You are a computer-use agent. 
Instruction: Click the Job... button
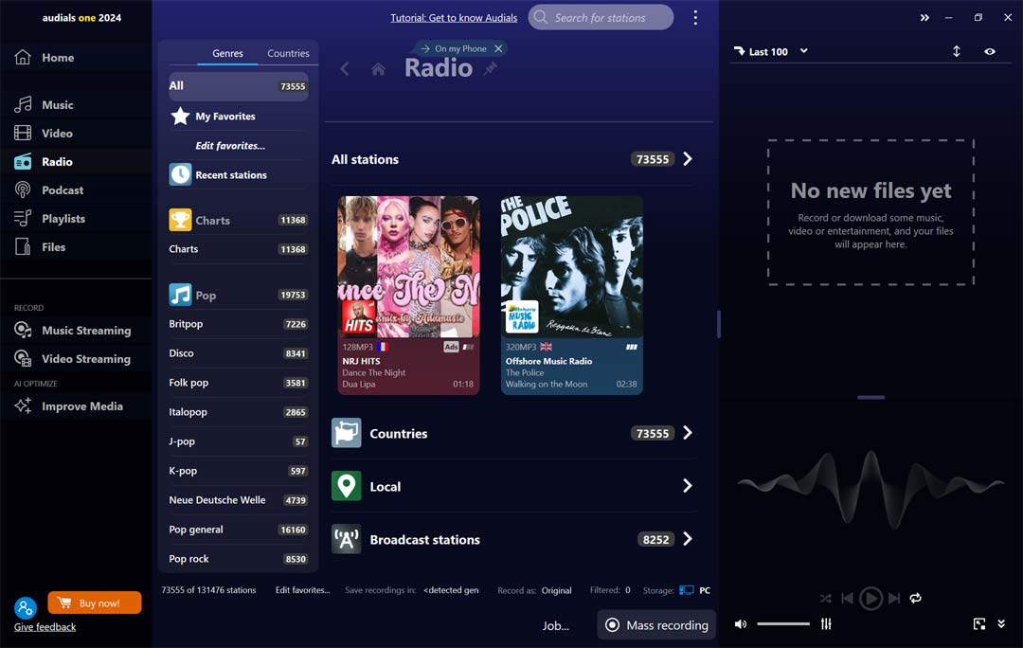[556, 625]
